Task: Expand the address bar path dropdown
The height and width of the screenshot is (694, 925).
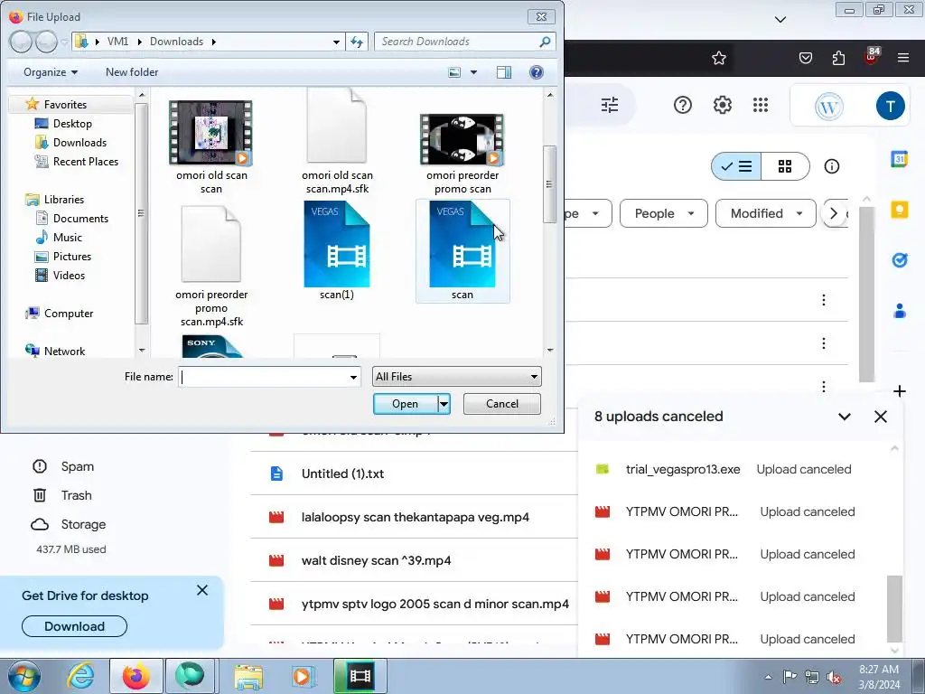Action: 336,42
